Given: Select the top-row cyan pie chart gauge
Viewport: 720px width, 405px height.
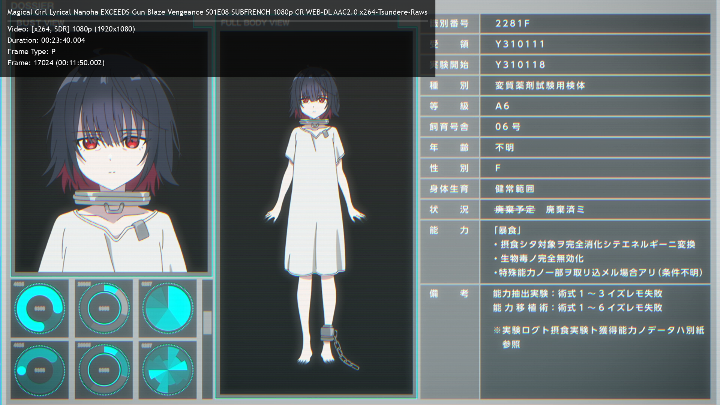Looking at the screenshot, I should click(x=168, y=308).
